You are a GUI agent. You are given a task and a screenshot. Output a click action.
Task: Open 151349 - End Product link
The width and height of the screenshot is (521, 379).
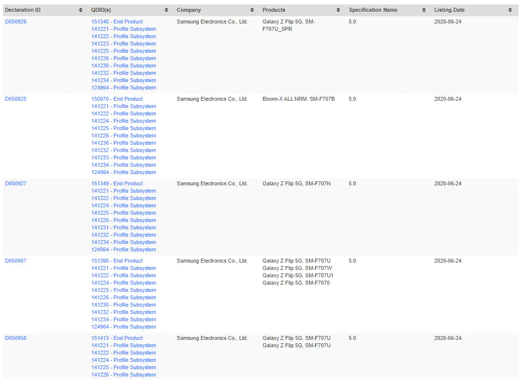point(117,183)
